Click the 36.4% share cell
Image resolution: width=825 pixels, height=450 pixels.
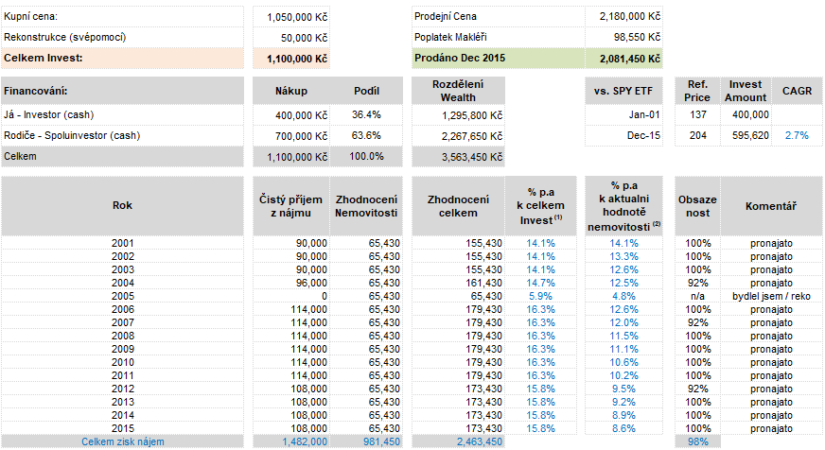coord(366,114)
